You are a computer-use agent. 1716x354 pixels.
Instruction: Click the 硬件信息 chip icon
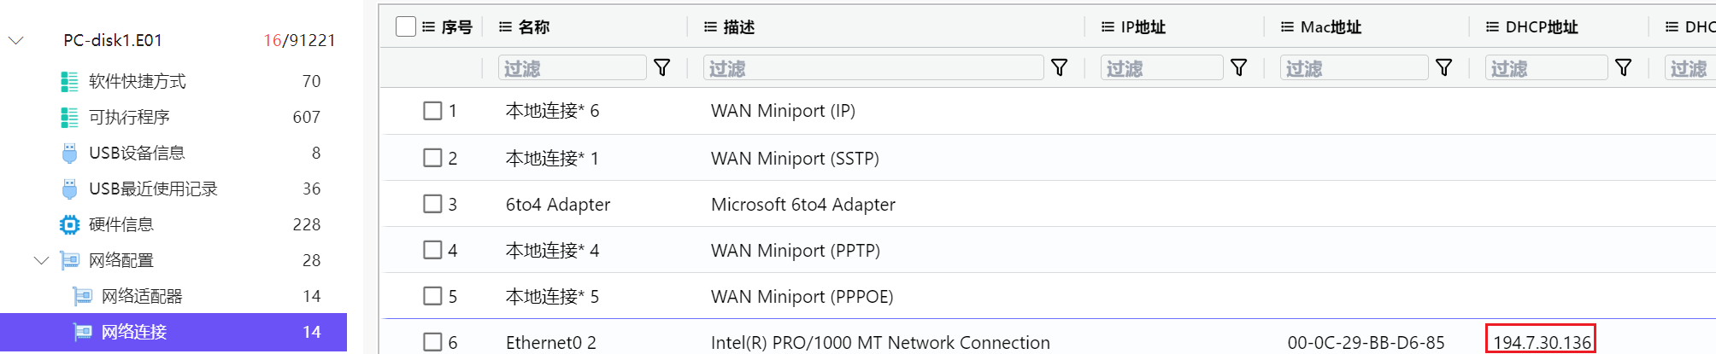coord(69,224)
